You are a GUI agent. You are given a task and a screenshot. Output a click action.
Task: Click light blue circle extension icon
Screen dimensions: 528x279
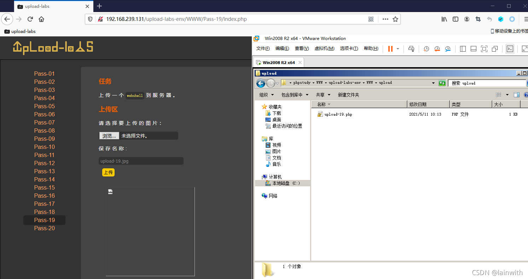point(512,19)
